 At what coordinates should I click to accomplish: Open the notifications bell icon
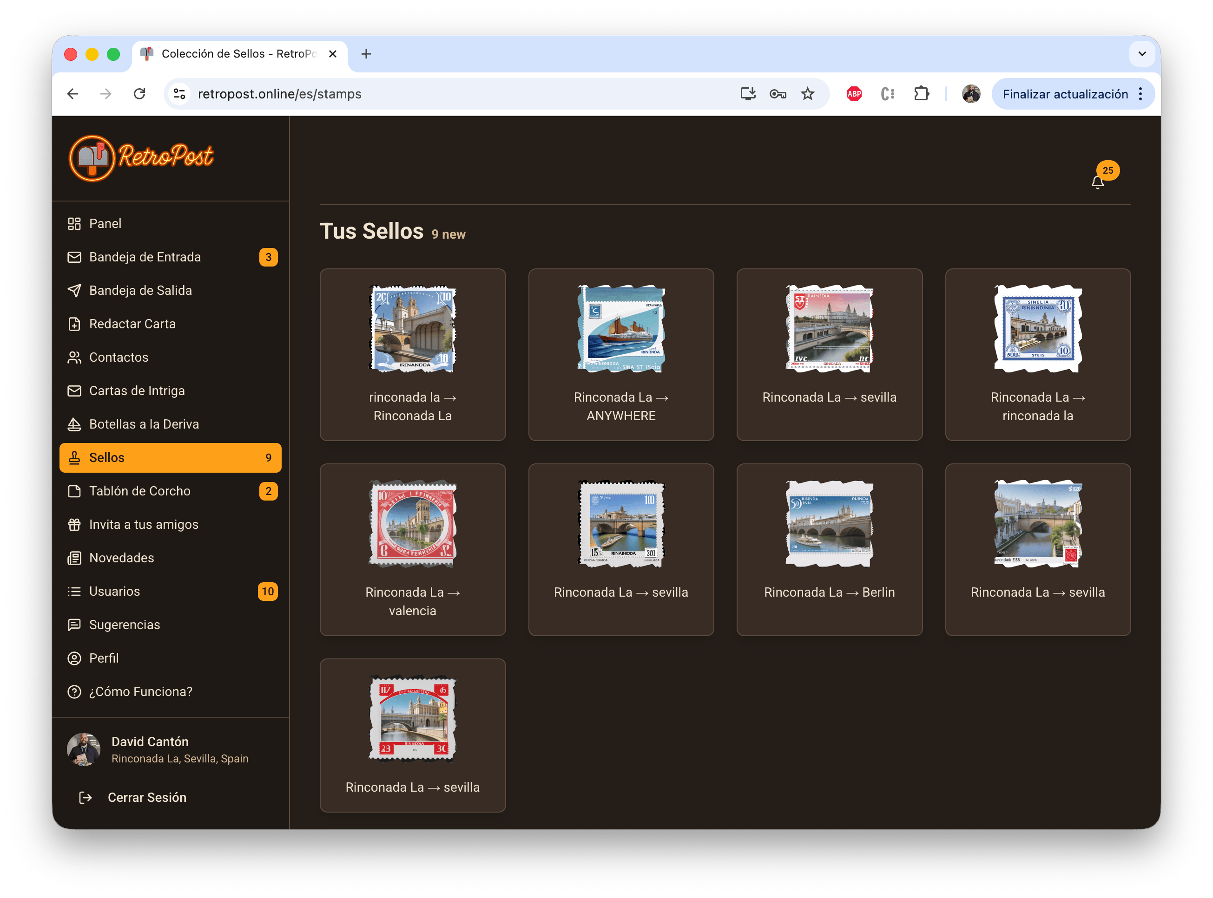point(1097,182)
